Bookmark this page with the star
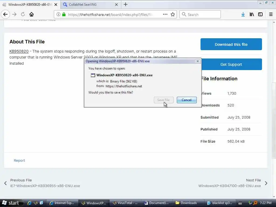The image size is (276, 207). click(173, 15)
